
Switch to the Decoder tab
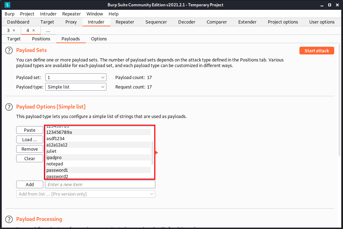(187, 22)
